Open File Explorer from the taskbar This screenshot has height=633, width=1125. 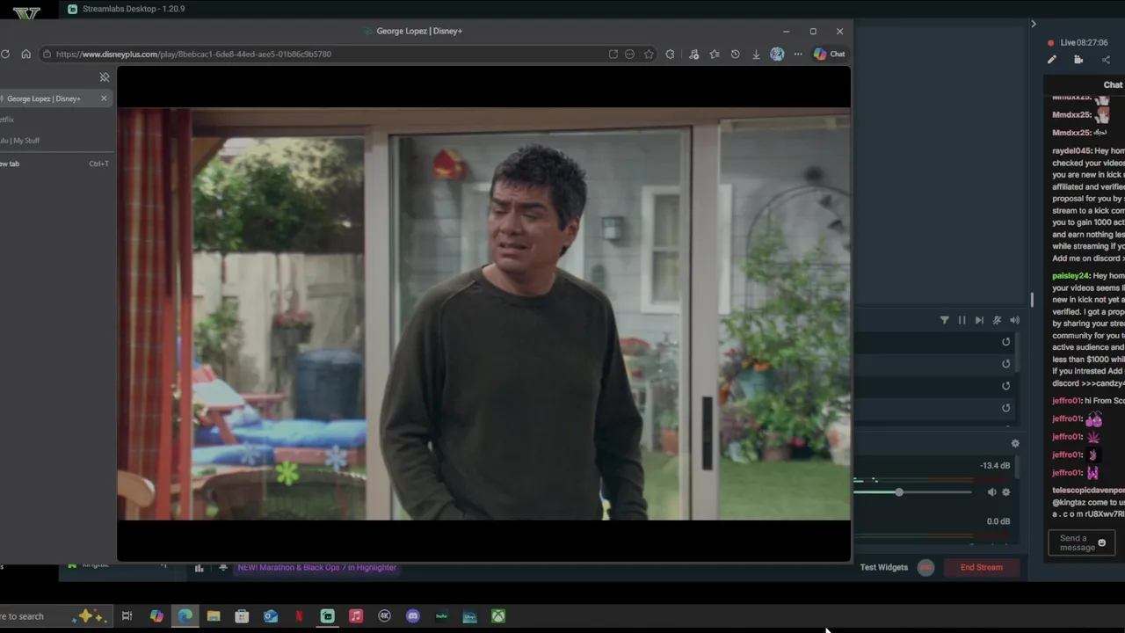coord(214,616)
